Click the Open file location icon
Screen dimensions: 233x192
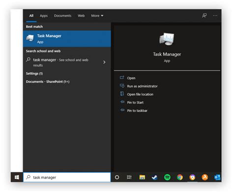point(122,94)
